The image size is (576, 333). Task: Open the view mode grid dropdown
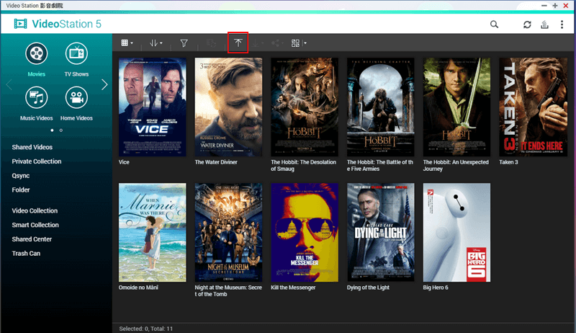coord(127,43)
